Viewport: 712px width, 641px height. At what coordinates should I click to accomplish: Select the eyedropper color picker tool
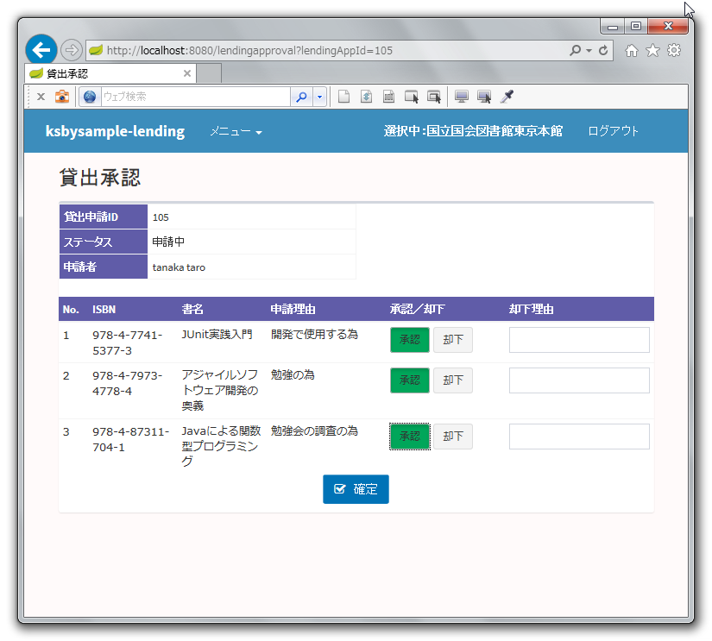pyautogui.click(x=507, y=97)
